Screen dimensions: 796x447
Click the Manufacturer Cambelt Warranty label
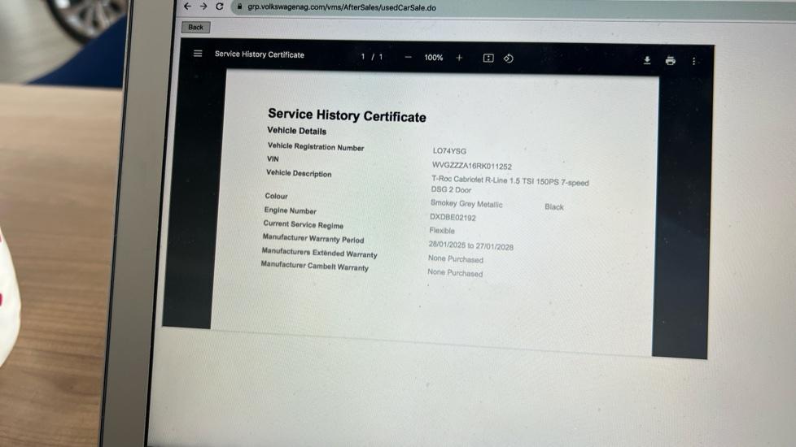(314, 266)
